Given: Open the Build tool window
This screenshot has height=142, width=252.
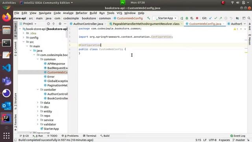Looking at the screenshot, I should (105, 136).
